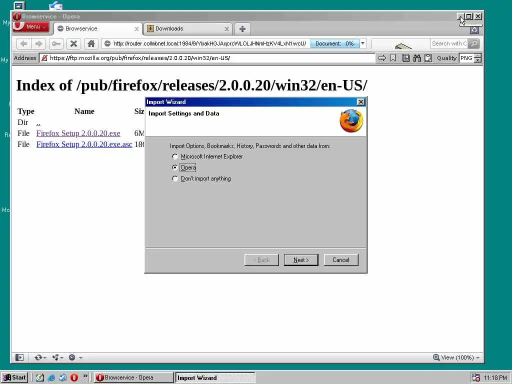
Task: Go forward with Opera forward arrow
Action: (38, 43)
